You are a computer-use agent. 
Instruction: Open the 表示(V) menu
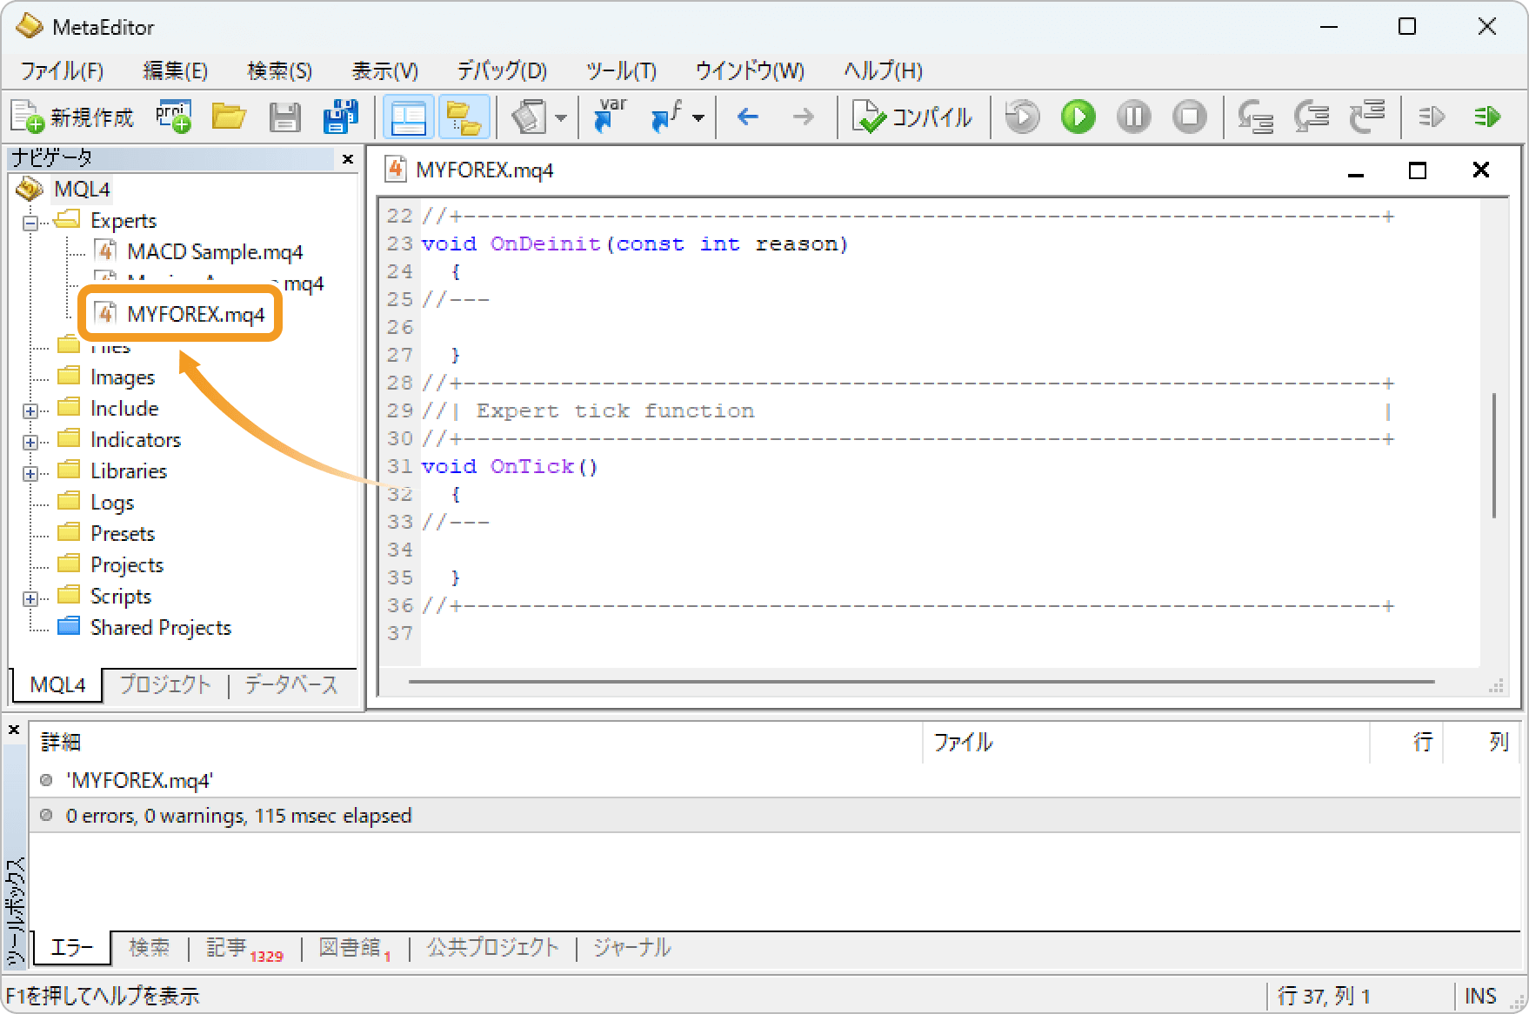point(384,70)
